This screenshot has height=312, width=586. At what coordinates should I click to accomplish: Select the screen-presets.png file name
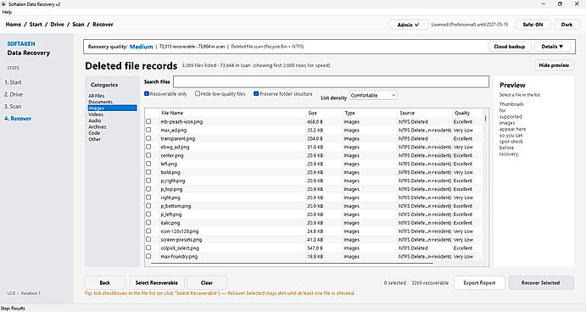(x=181, y=240)
